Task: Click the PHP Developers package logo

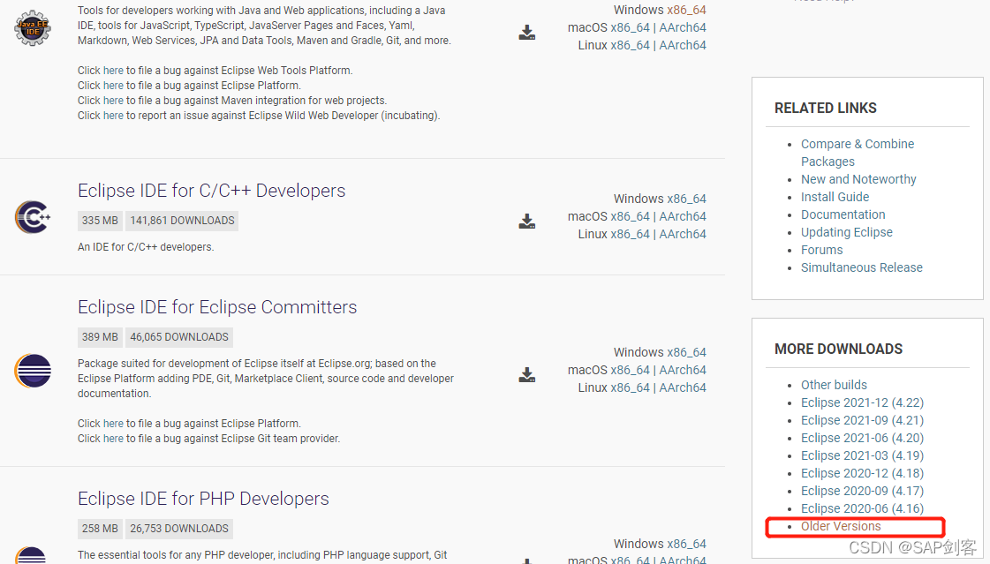Action: pos(33,556)
